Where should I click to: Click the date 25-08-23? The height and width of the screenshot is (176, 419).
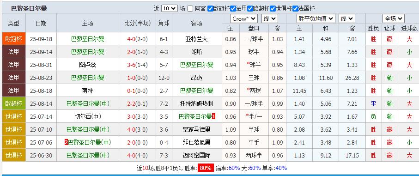(41, 78)
